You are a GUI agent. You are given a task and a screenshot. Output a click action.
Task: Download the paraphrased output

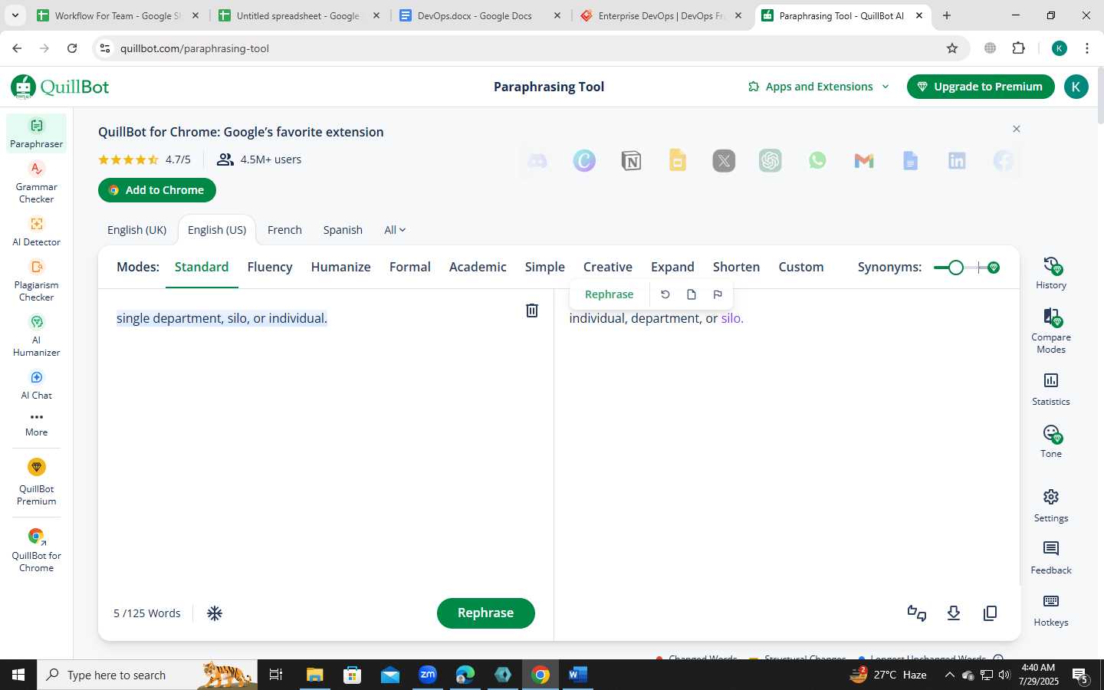(x=954, y=613)
